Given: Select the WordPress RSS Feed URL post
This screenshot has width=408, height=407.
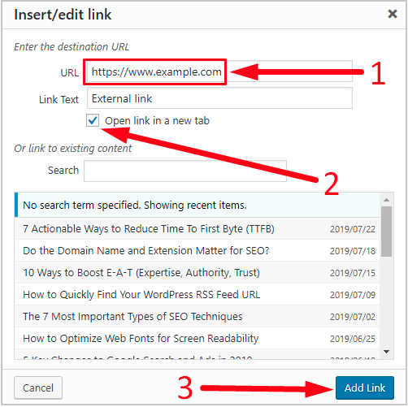Looking at the screenshot, I should [x=197, y=295].
